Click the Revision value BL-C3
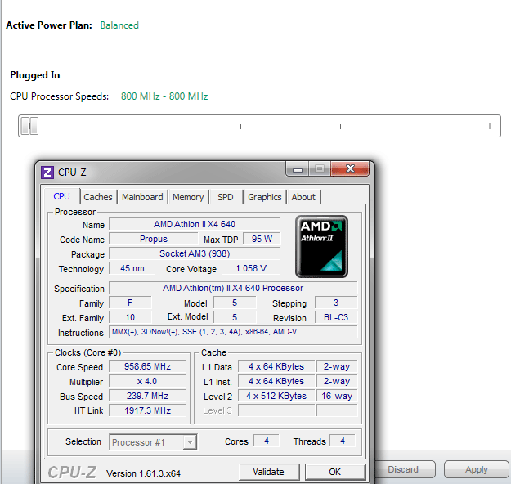 click(336, 317)
